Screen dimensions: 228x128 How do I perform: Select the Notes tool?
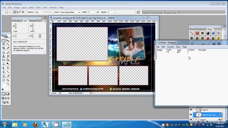tap(4, 76)
